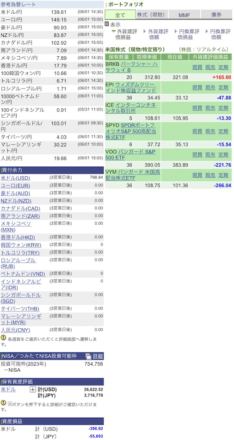234x440 pixels.
Task: Open カナダドル(CAD) buying power link
Action: tap(21, 208)
